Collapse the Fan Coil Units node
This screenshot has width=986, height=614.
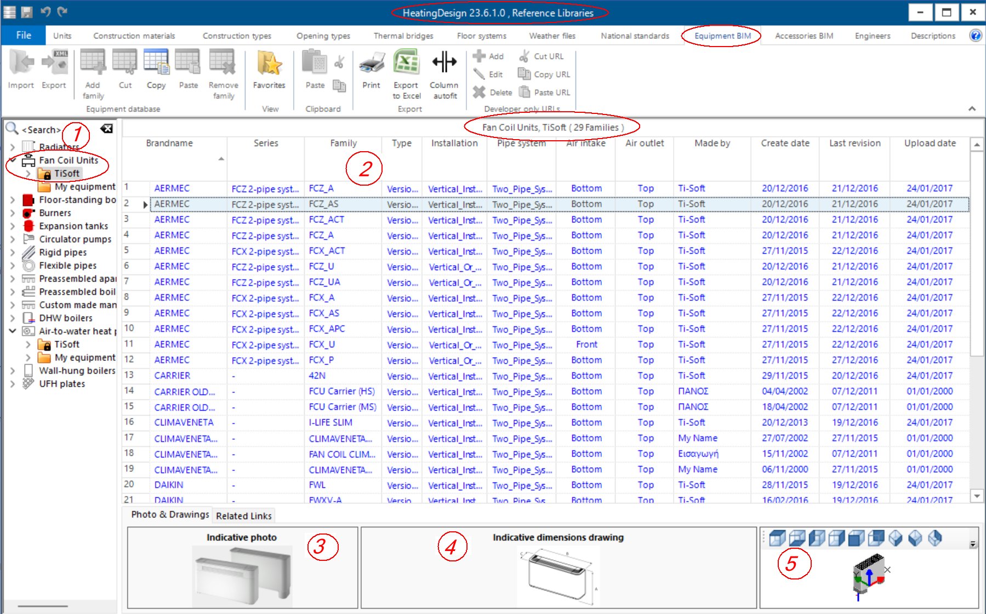point(14,160)
